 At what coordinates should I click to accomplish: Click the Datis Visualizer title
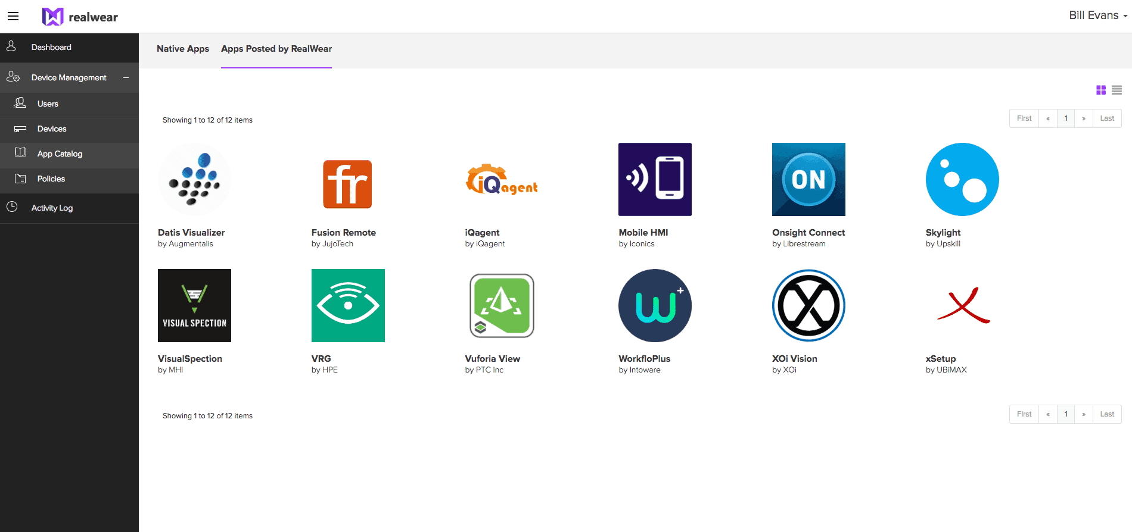coord(191,233)
